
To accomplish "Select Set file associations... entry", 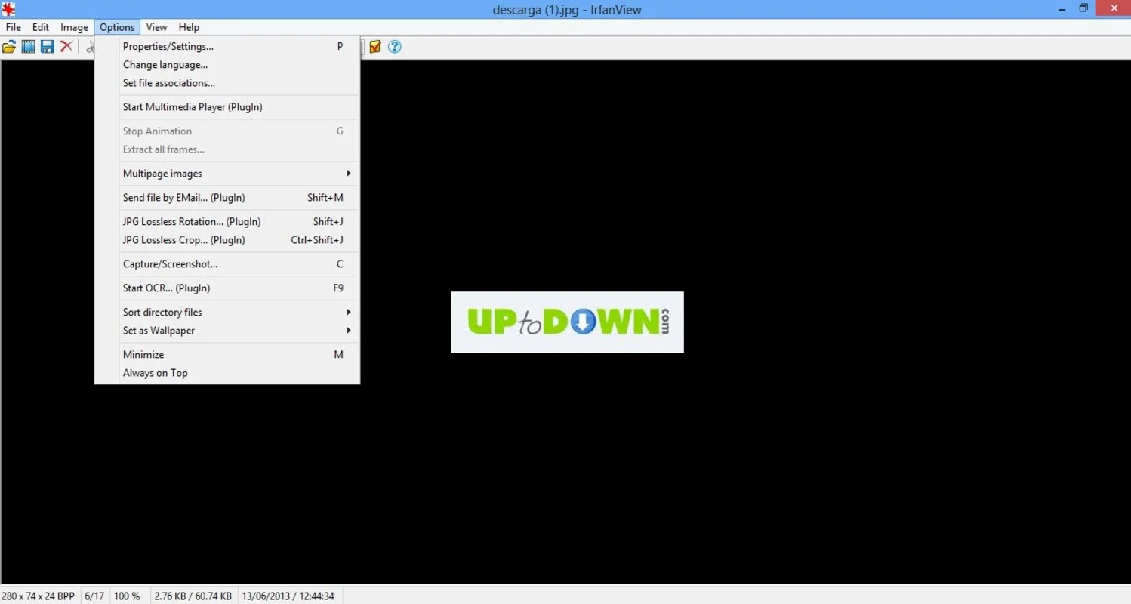I will tap(239, 83).
